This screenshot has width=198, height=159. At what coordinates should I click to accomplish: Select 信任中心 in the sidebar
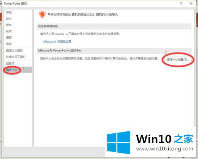tap(18, 70)
